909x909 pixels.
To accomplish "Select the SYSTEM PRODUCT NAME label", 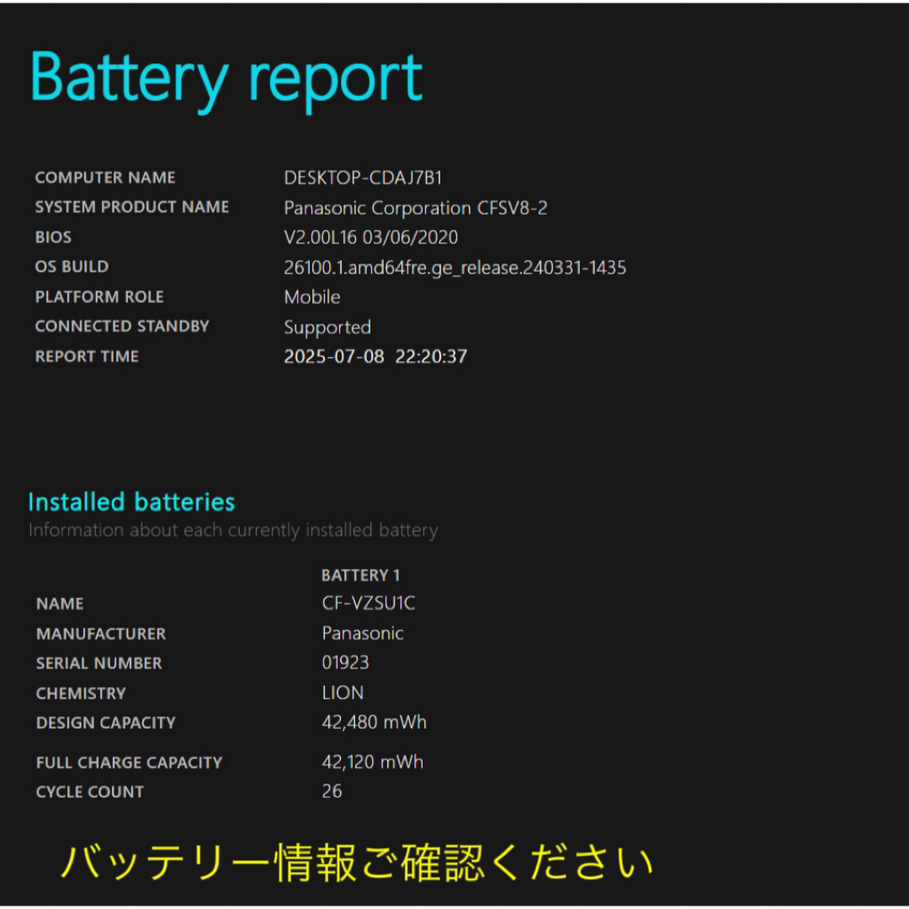I will tap(132, 207).
